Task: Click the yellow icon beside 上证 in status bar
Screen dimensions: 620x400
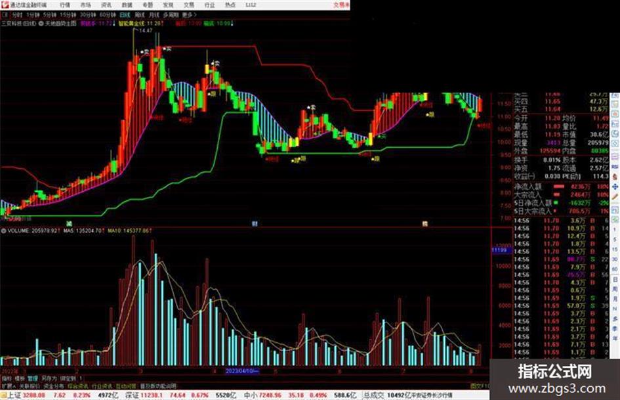Action: click(3, 395)
